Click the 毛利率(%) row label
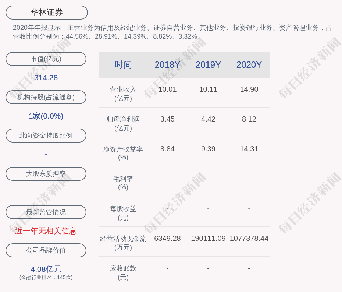Screen dimensions: 342x292 (x=123, y=183)
